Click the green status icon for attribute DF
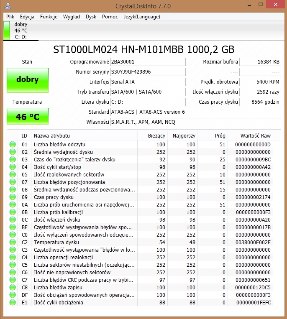287x319 pixels. (x=13, y=295)
